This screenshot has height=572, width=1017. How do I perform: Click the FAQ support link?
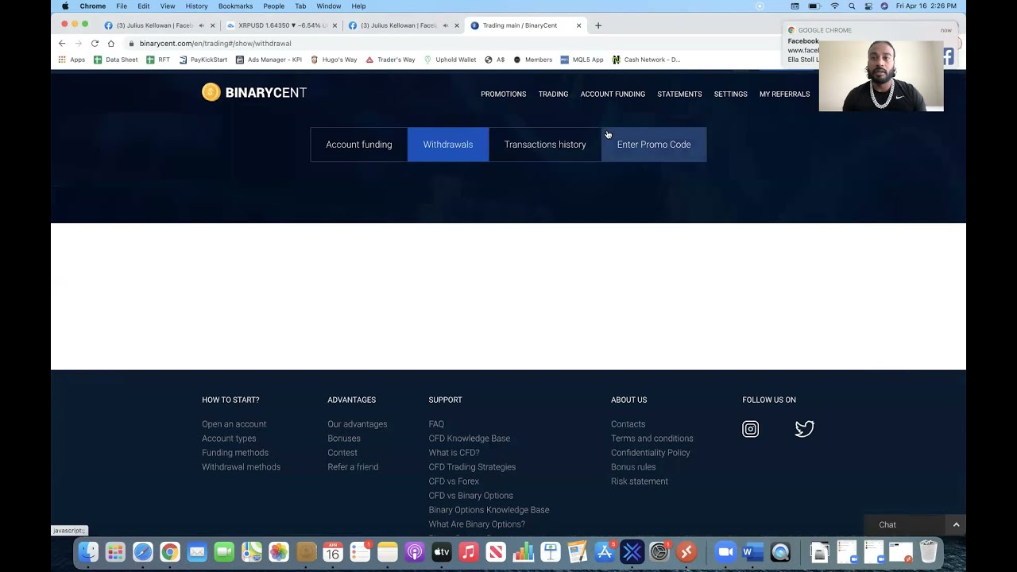click(436, 424)
